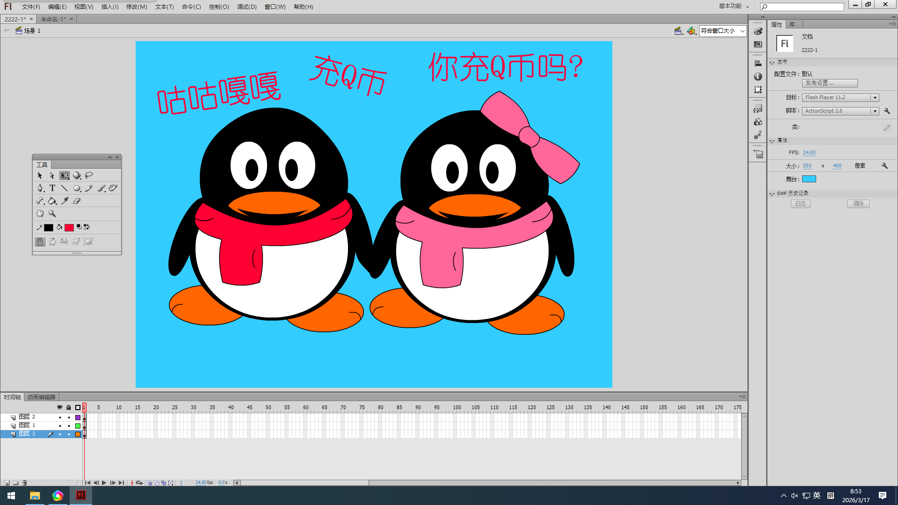This screenshot has height=505, width=898.
Task: Enable onion skin mode below the timeline
Action: coord(150,483)
